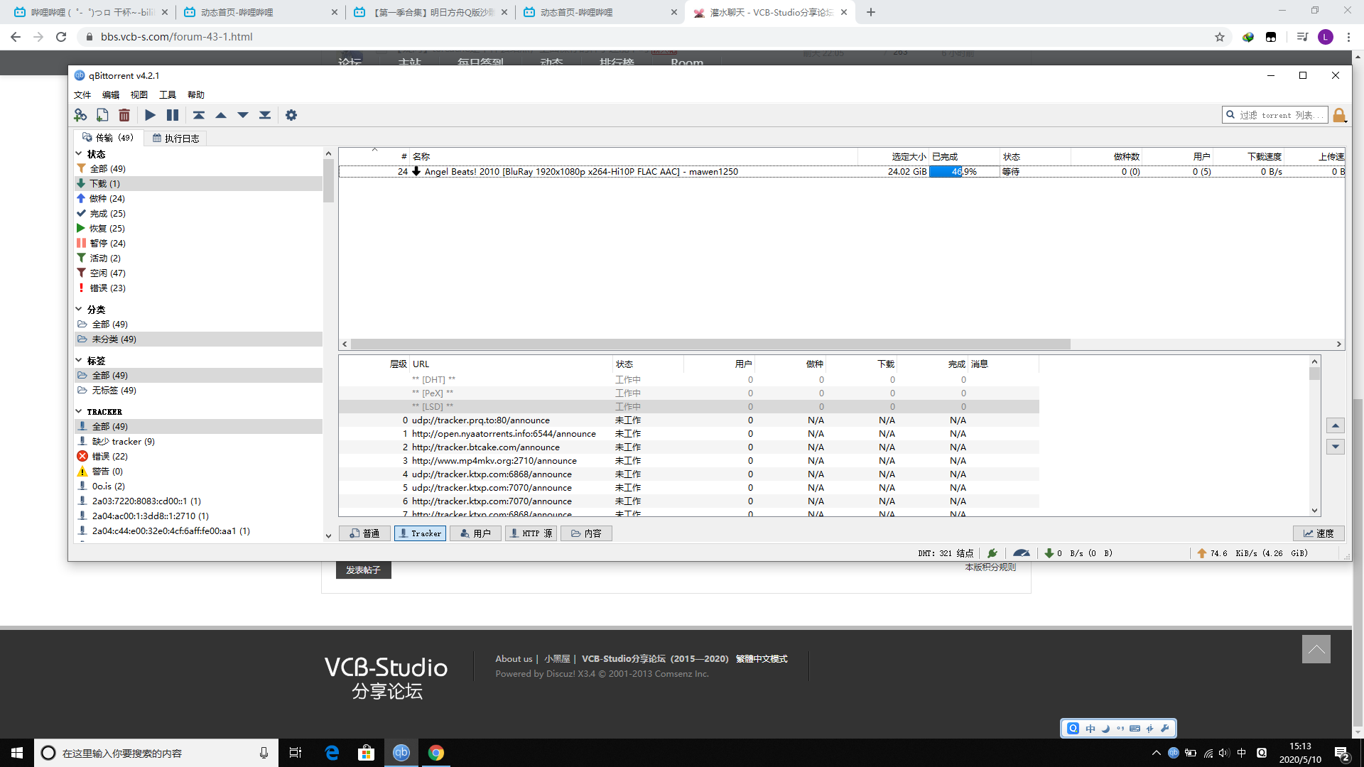Collapse the TRACKER filter section
Viewport: 1364px width, 767px height.
point(79,411)
